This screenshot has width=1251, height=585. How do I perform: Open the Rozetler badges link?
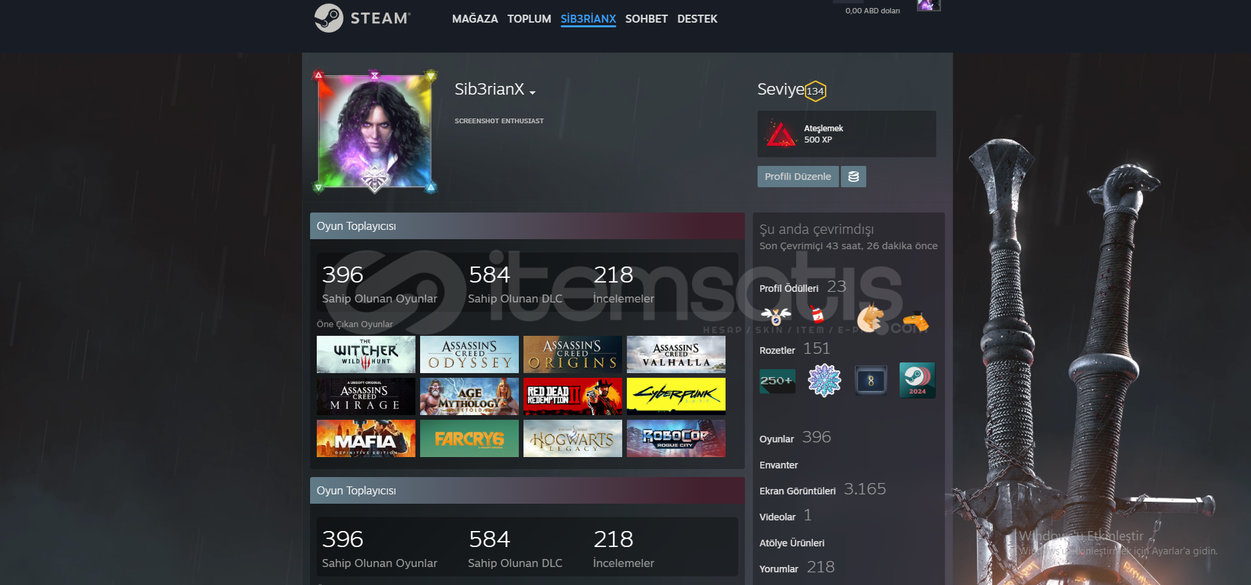point(777,350)
